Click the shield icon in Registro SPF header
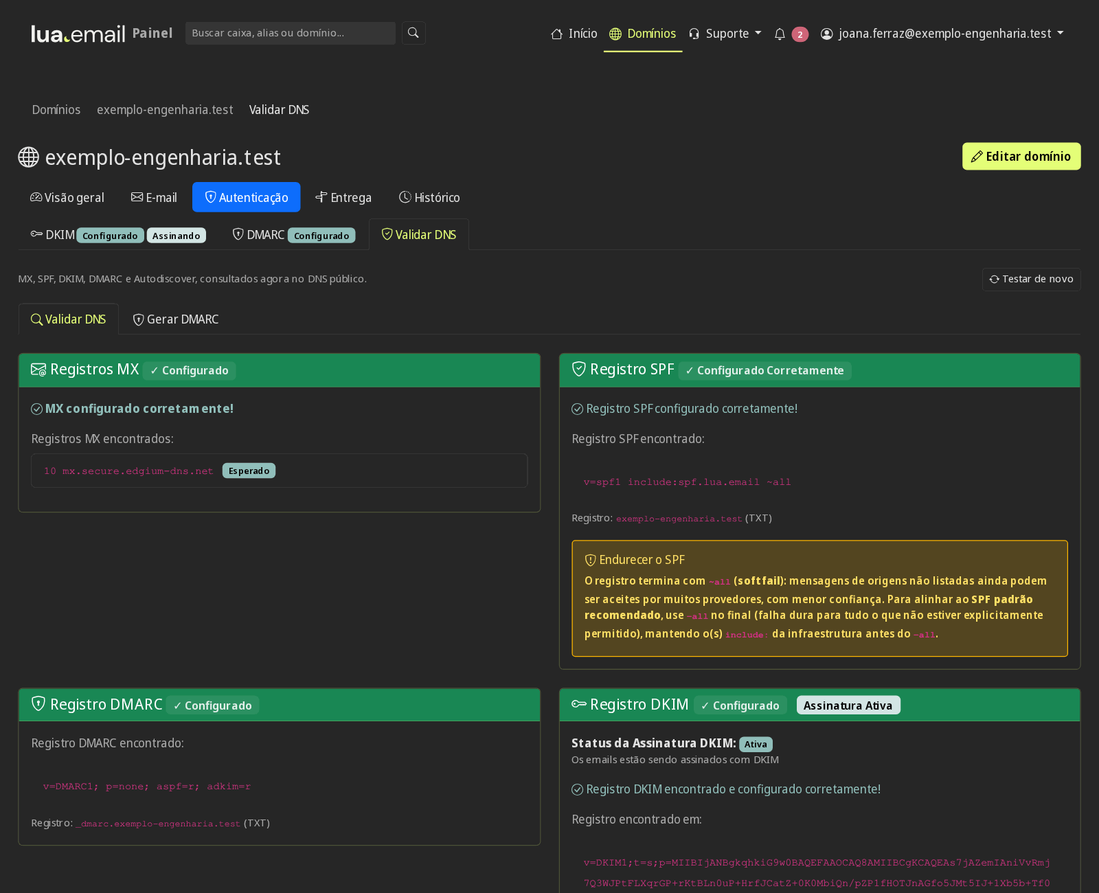 tap(579, 369)
